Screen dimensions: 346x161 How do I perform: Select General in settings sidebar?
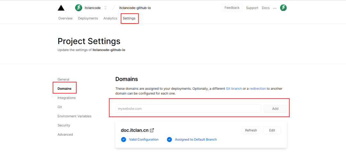tap(63, 79)
